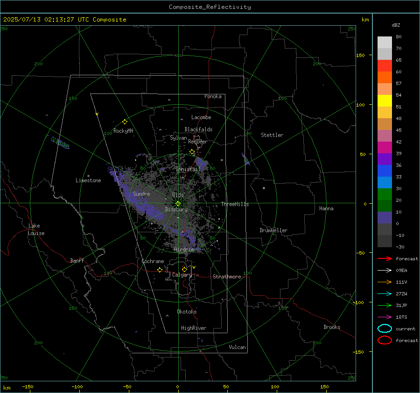
Task: Click the orange 111V arrow legend entry
Action: coord(385,282)
